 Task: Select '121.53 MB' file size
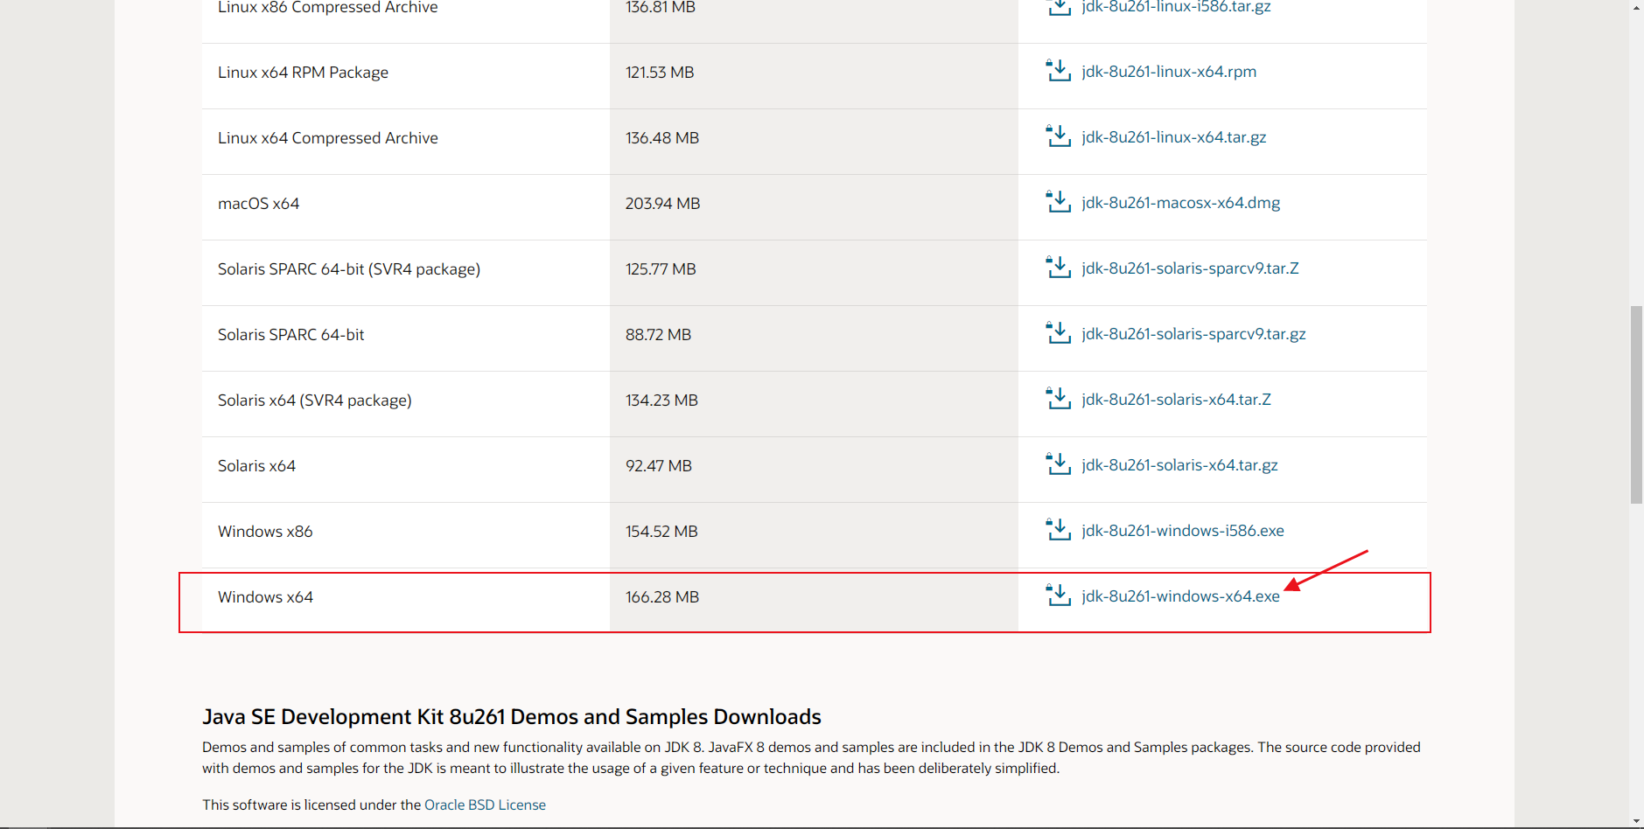click(660, 73)
